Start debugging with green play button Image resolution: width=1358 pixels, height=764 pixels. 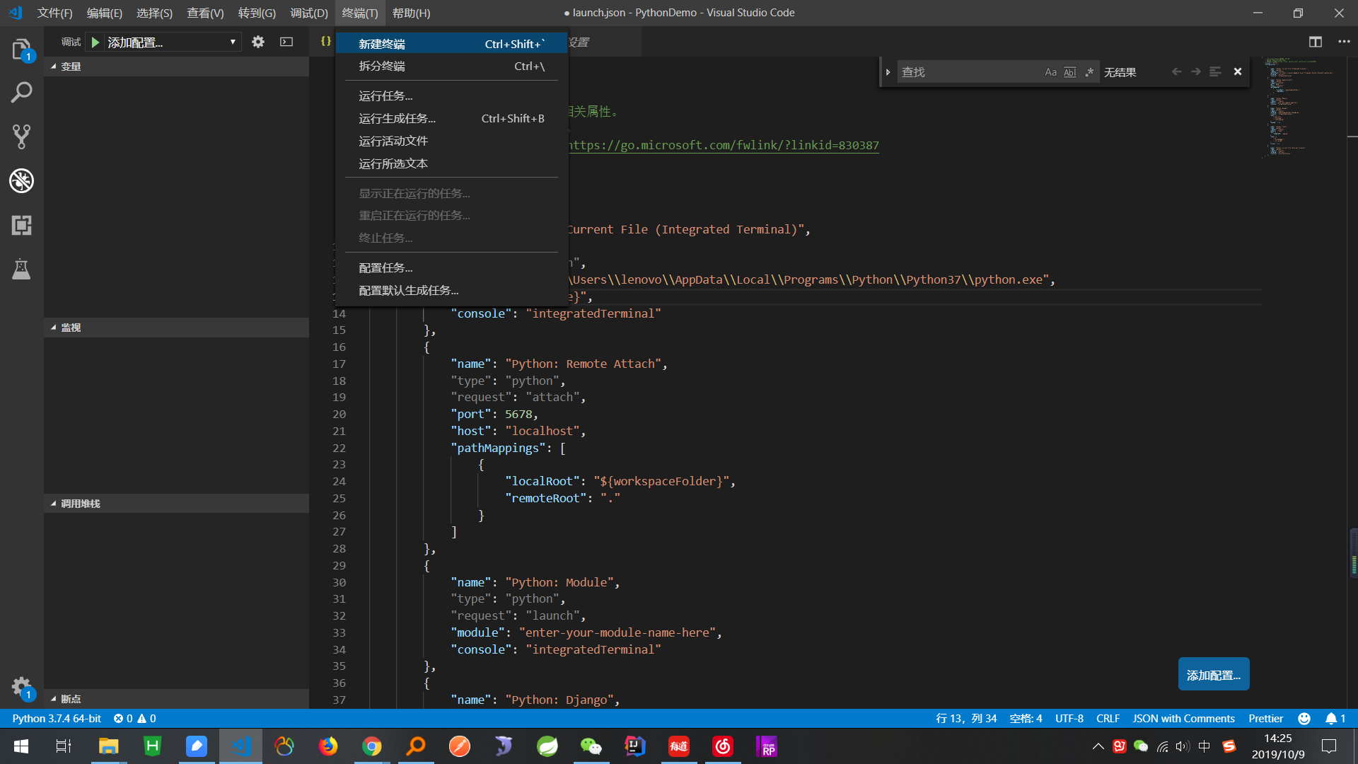coord(95,42)
